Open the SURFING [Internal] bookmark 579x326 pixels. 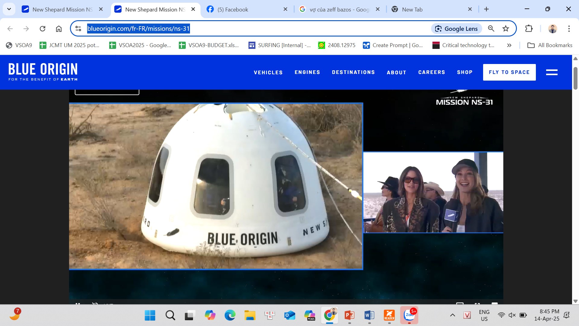(x=280, y=45)
